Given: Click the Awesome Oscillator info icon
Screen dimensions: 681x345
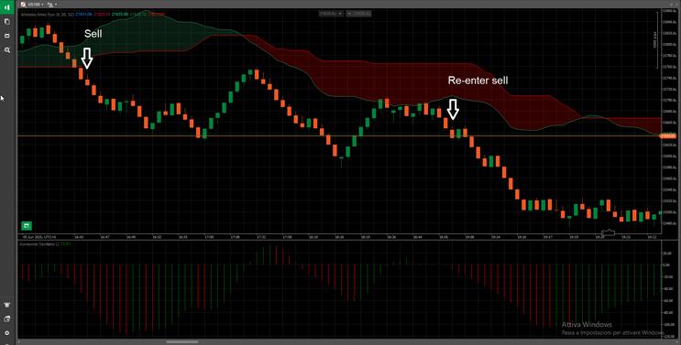Looking at the screenshot, I should [58, 244].
